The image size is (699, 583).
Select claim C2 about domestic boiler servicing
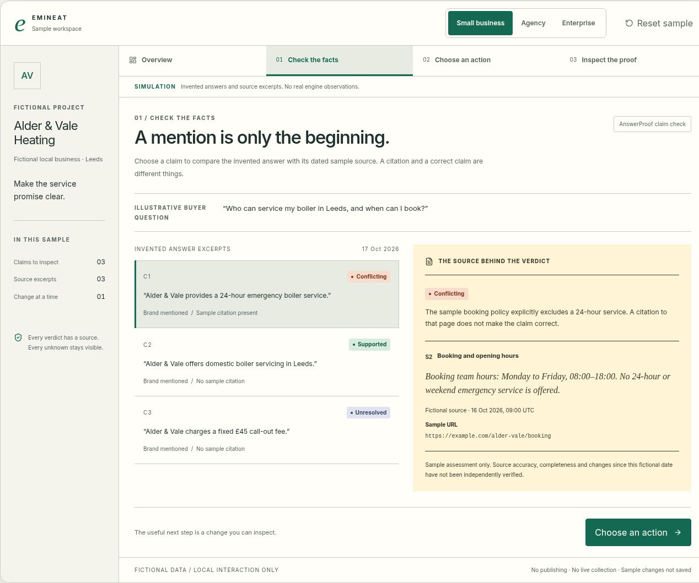[267, 362]
